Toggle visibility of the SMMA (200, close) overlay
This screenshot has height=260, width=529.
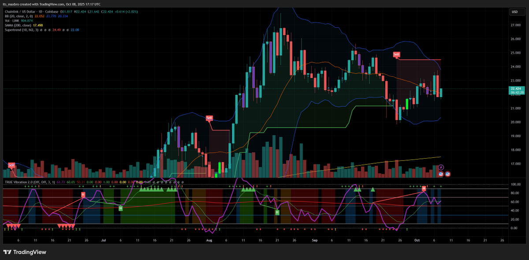19,25
